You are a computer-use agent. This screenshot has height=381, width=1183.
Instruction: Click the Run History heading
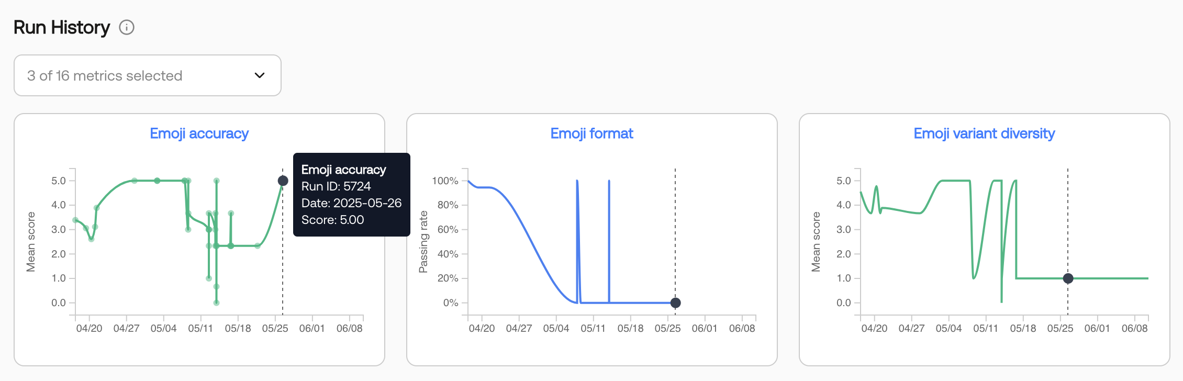62,27
